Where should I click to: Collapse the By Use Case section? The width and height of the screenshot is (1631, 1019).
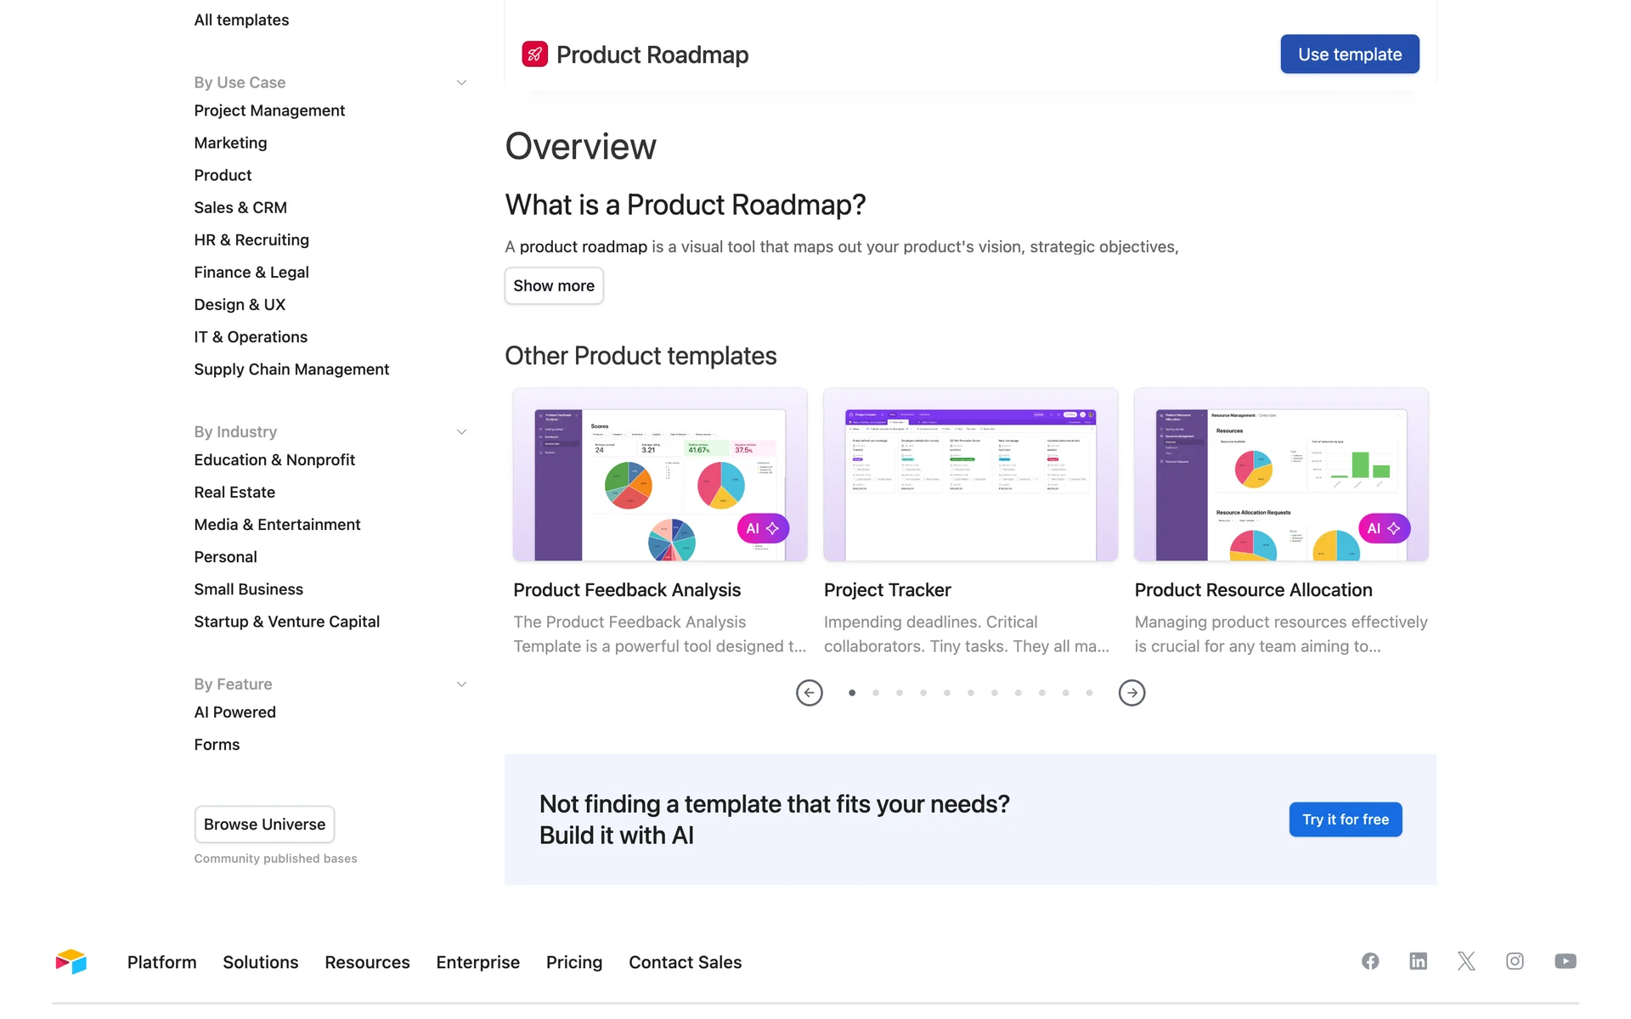click(461, 82)
